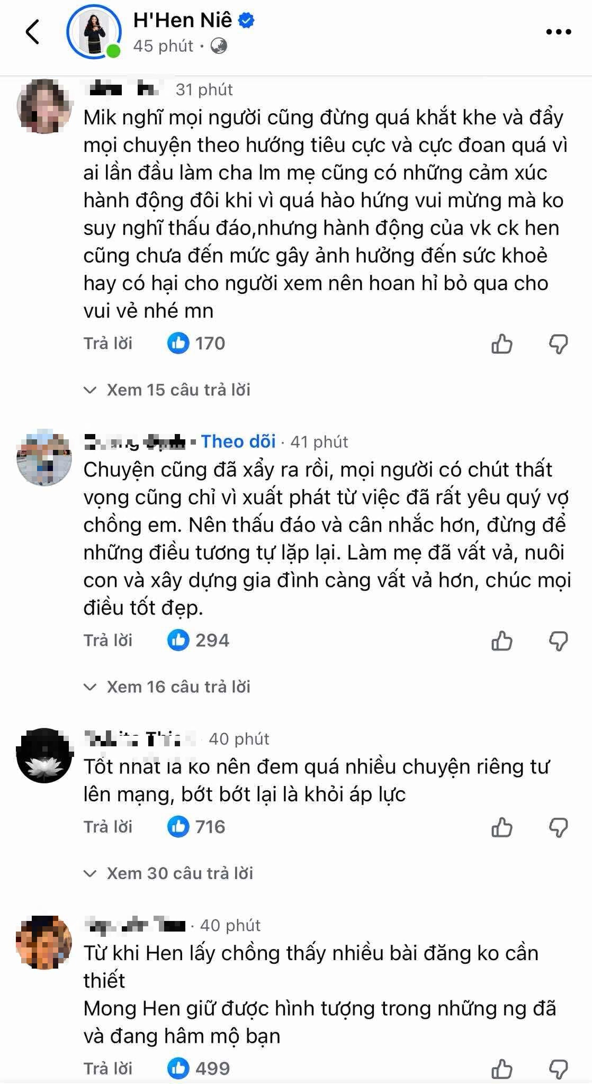The height and width of the screenshot is (1084, 592).
Task: Click the blue like reaction icon showing 716
Action: (x=180, y=826)
